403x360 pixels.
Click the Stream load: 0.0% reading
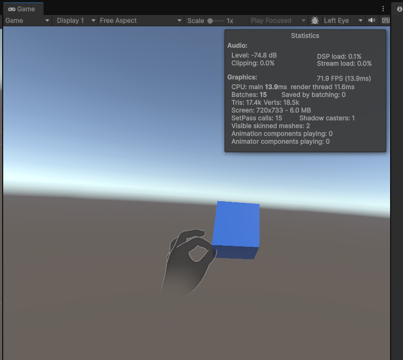(344, 63)
